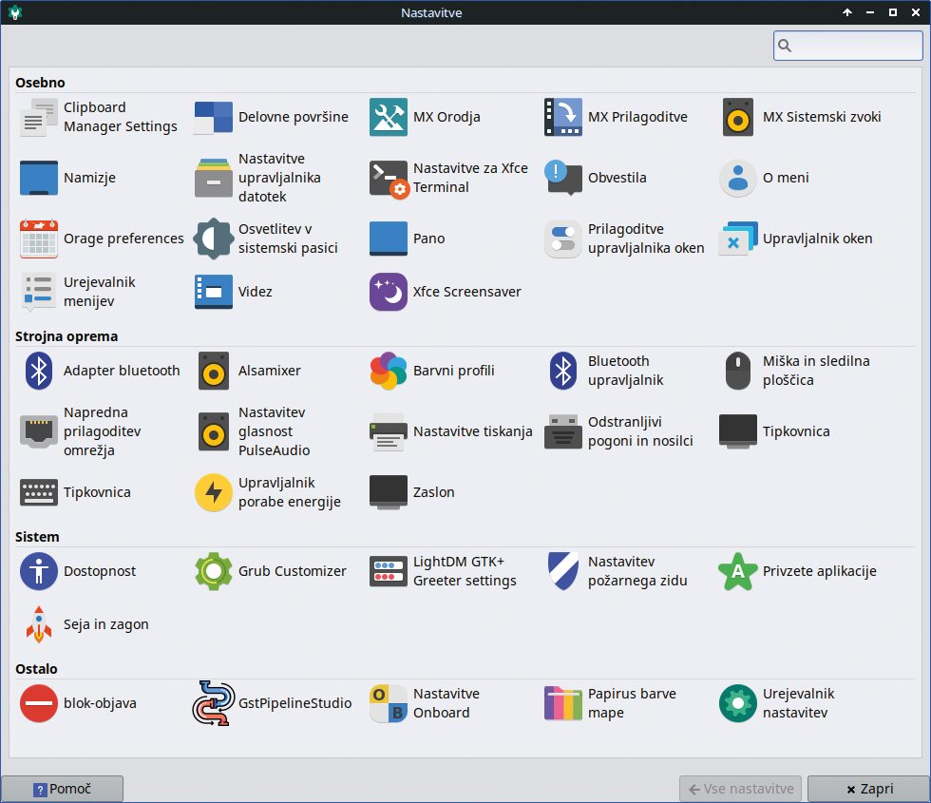Click the Strojna oprema section heading
The width and height of the screenshot is (931, 803).
click(x=66, y=336)
